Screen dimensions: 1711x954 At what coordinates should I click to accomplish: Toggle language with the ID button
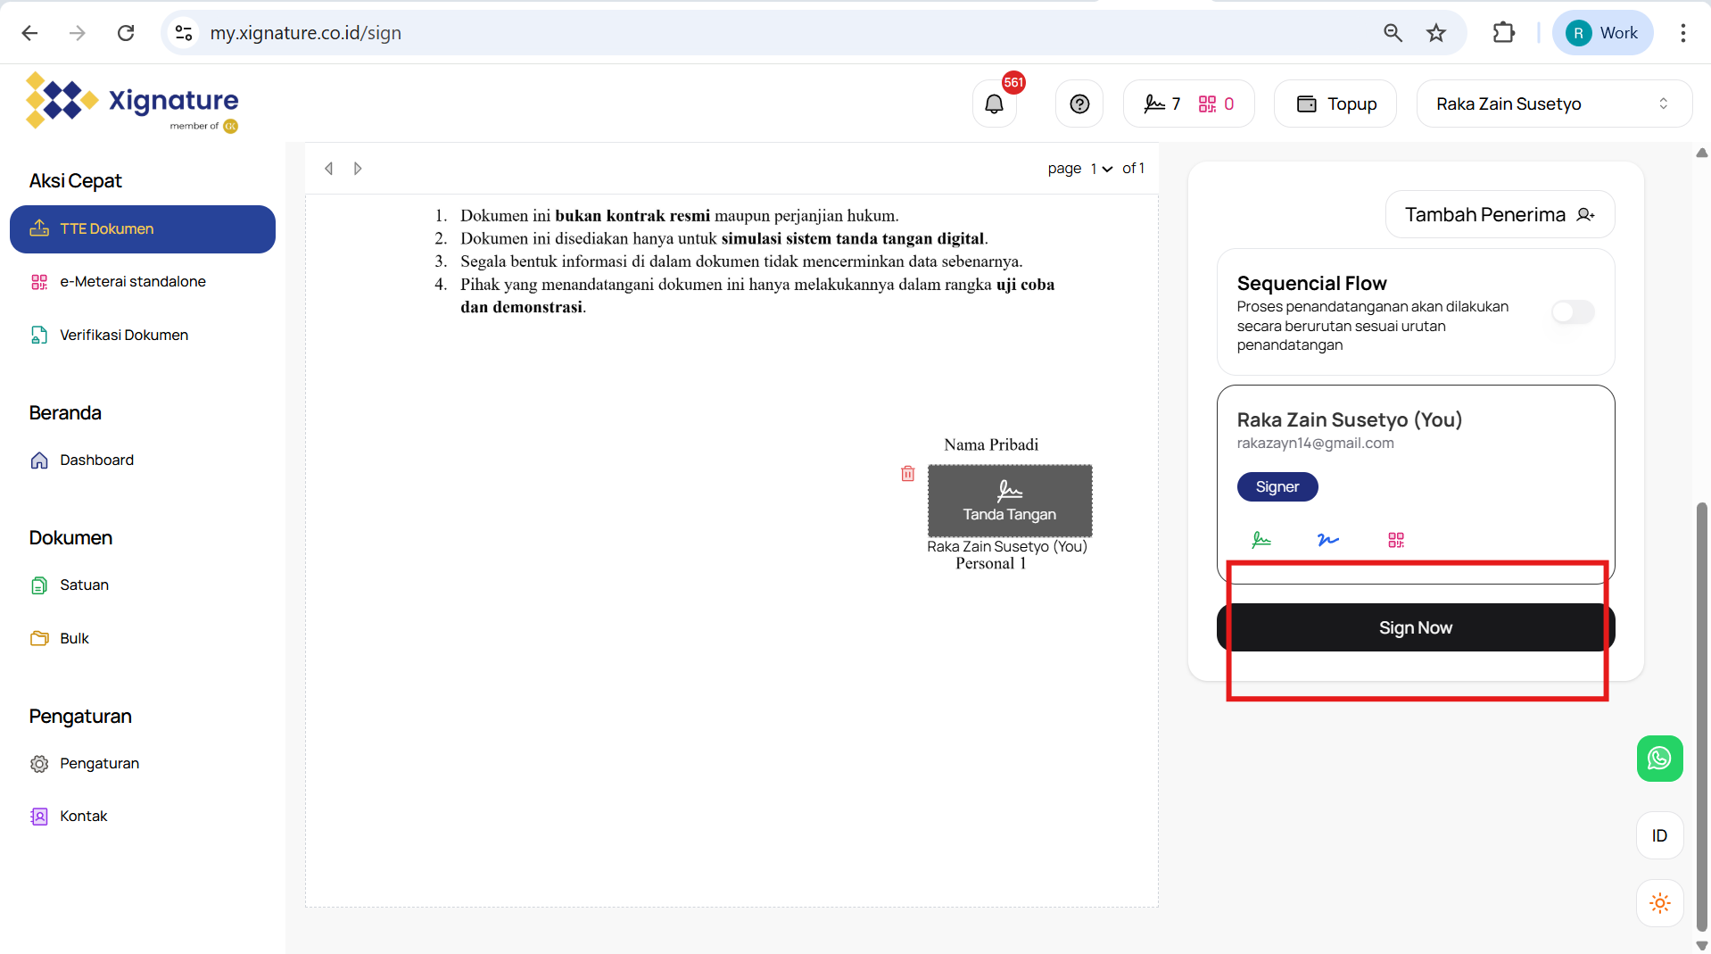1659,836
